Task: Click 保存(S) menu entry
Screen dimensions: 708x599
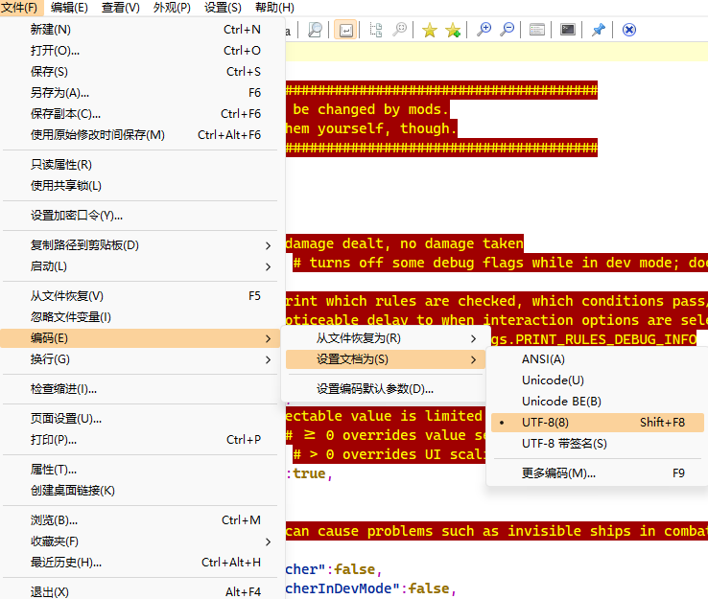Action: 140,72
